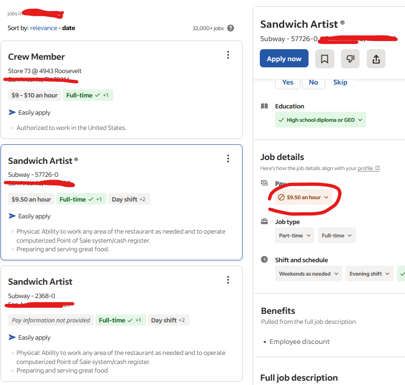Viewport: 405px width, 385px height.
Task: Choose Skip for the qualification question
Action: click(340, 83)
